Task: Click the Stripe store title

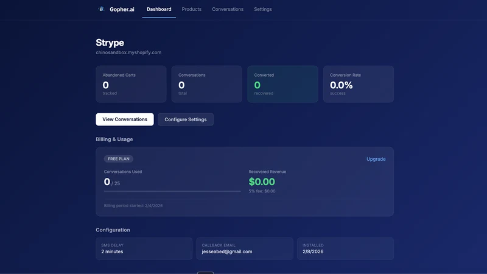Action: coord(110,43)
